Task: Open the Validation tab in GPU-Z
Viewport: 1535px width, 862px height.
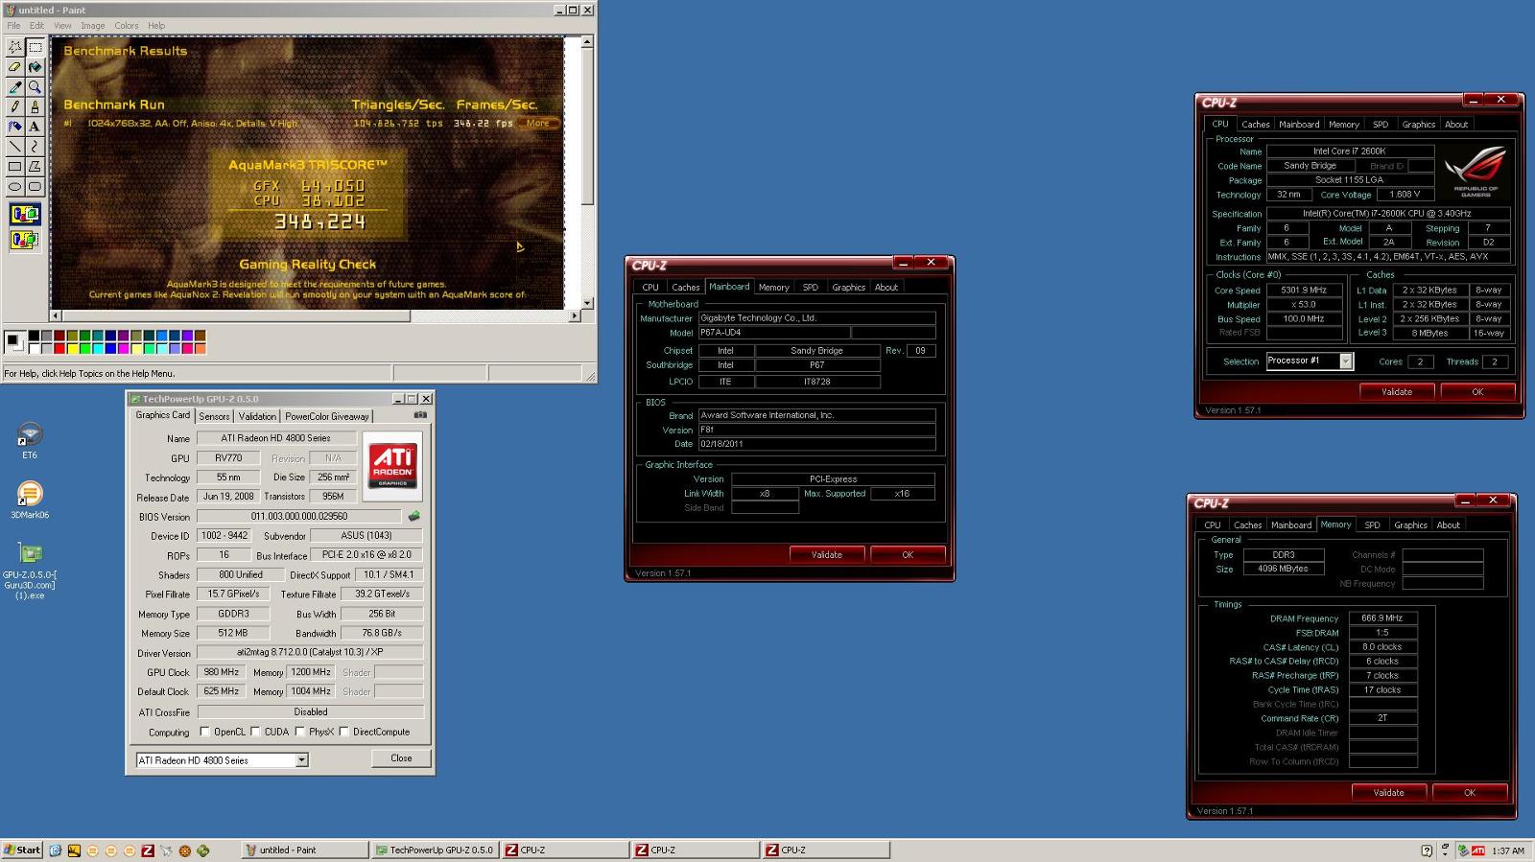Action: point(257,416)
